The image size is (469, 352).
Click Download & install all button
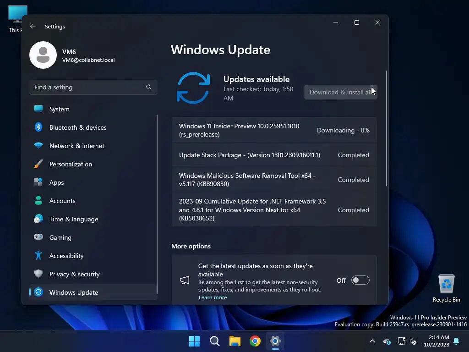pyautogui.click(x=341, y=92)
